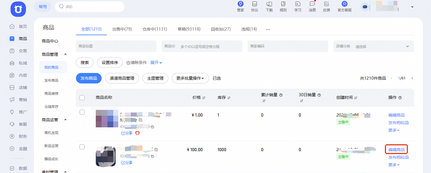Check the box for the ¥1.00 product
This screenshot has width=431, height=173.
coord(82,112)
